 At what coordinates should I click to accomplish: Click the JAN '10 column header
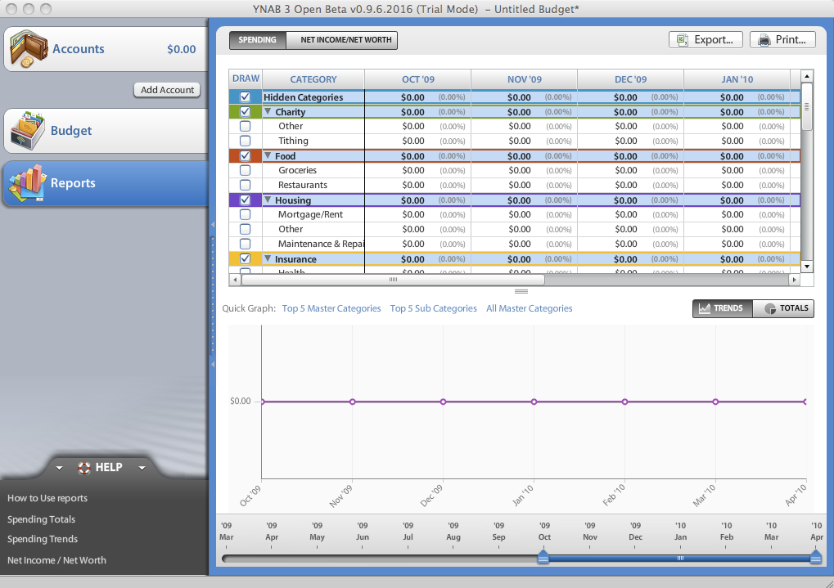point(737,79)
